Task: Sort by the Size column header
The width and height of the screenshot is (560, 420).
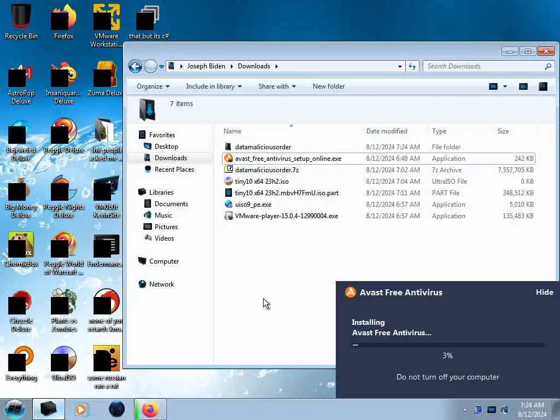Action: click(503, 131)
